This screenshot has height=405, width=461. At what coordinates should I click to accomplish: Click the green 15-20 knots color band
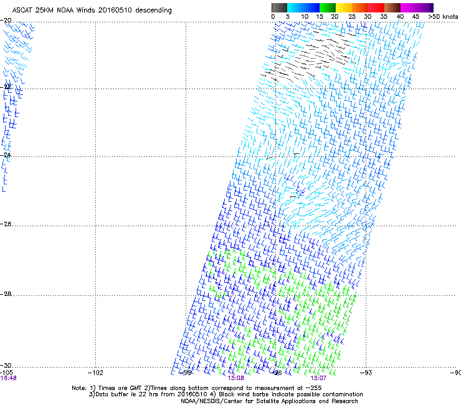point(328,7)
